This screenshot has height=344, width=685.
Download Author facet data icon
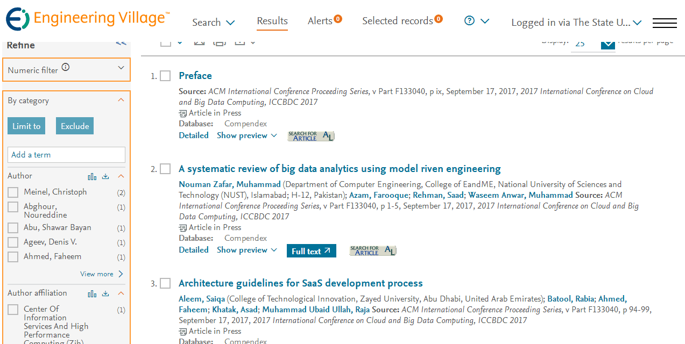pos(105,176)
